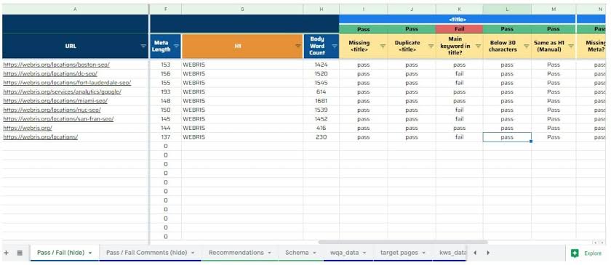Switch to wqa_data sheet tab
This screenshot has height=265, width=611.
pyautogui.click(x=345, y=253)
